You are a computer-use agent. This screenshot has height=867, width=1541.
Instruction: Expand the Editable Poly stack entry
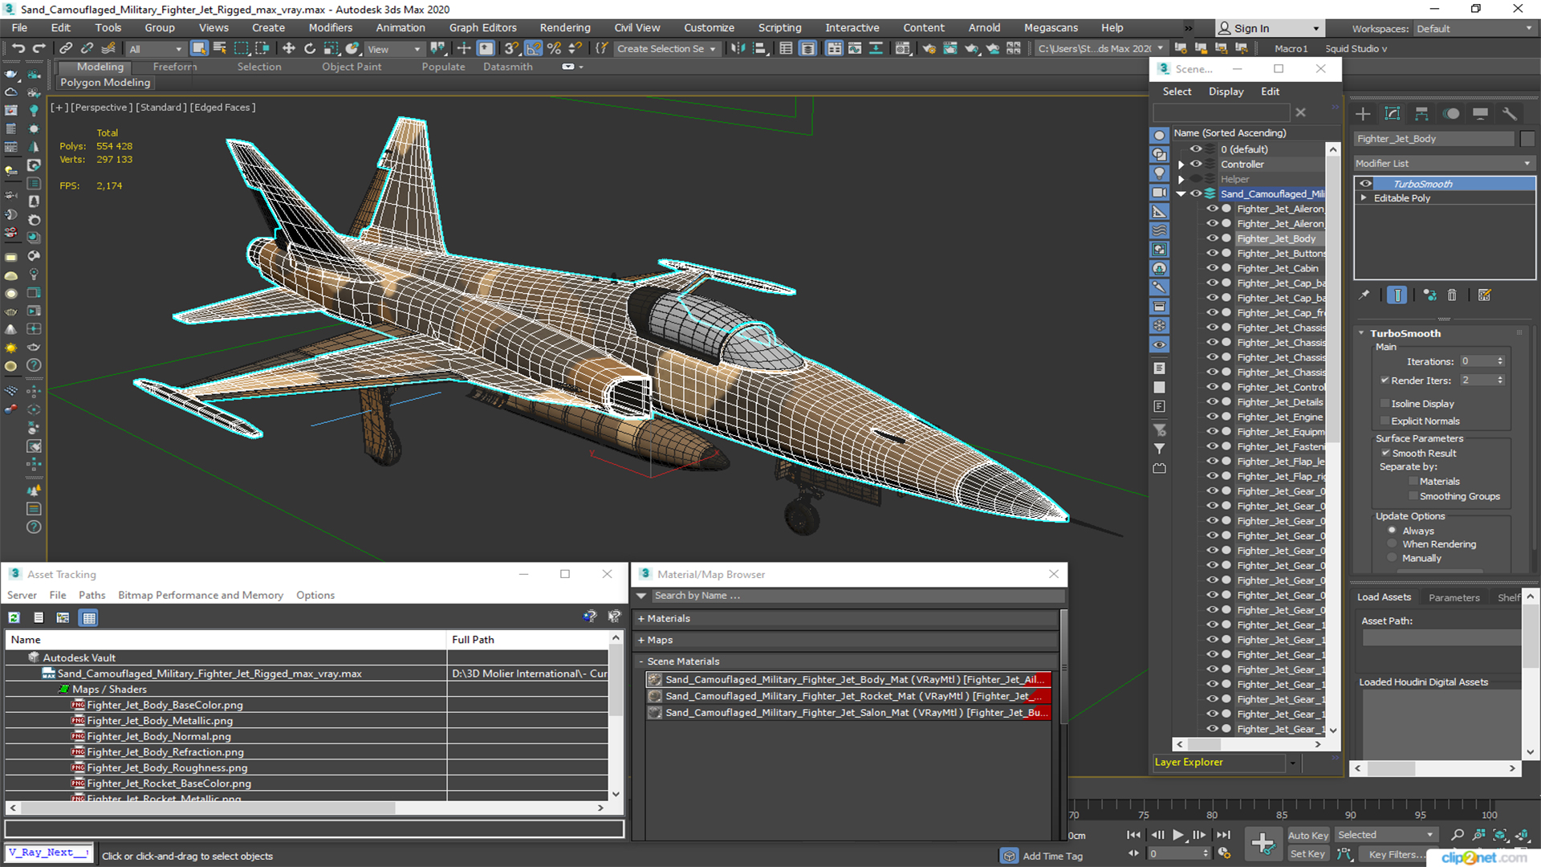pyautogui.click(x=1364, y=198)
